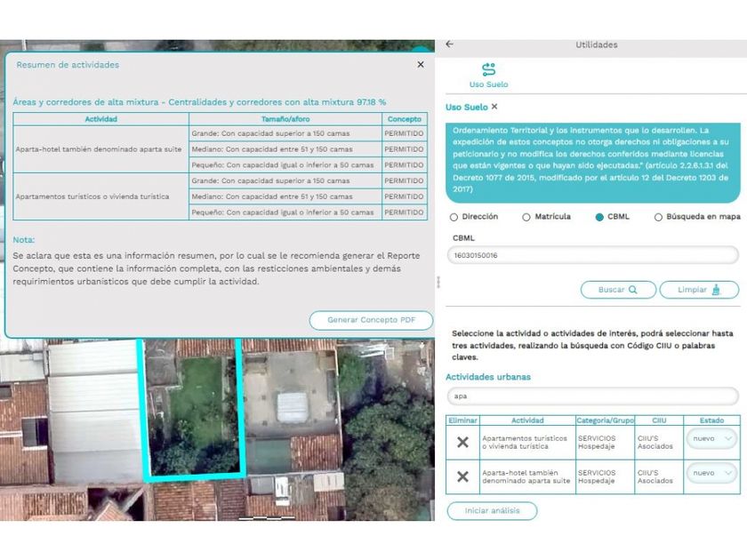Remove Apartamentos turísticos activity row
This screenshot has height=560, width=747.
(x=462, y=442)
